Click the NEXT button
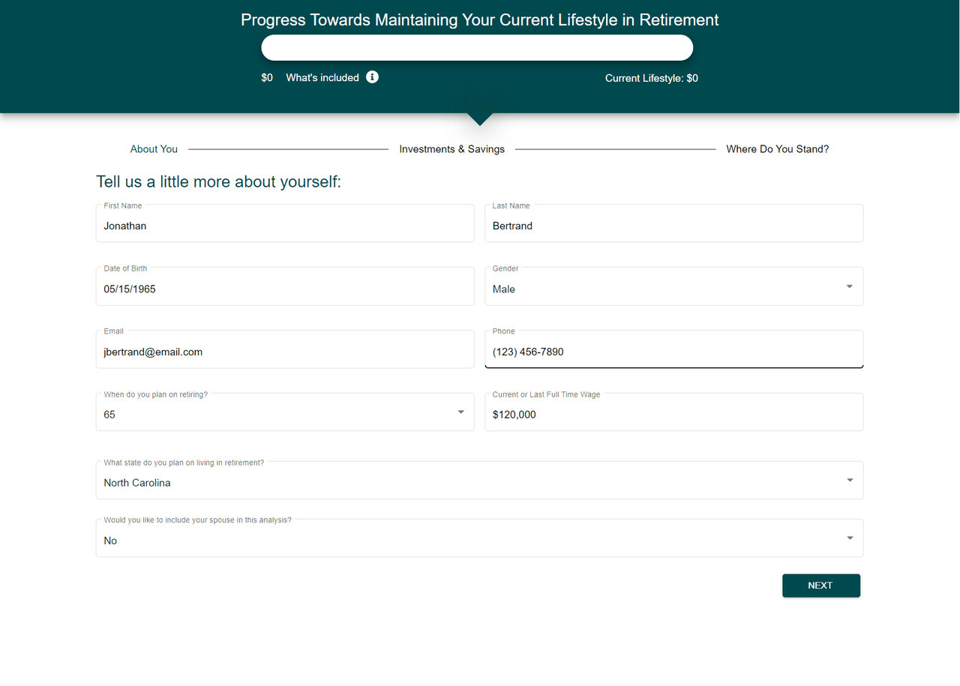This screenshot has height=686, width=960. tap(821, 586)
